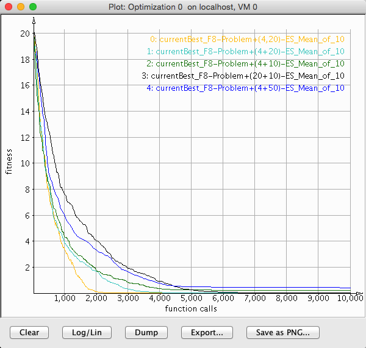Minimize the window using yellow button
The height and width of the screenshot is (348, 366).
tap(21, 6)
